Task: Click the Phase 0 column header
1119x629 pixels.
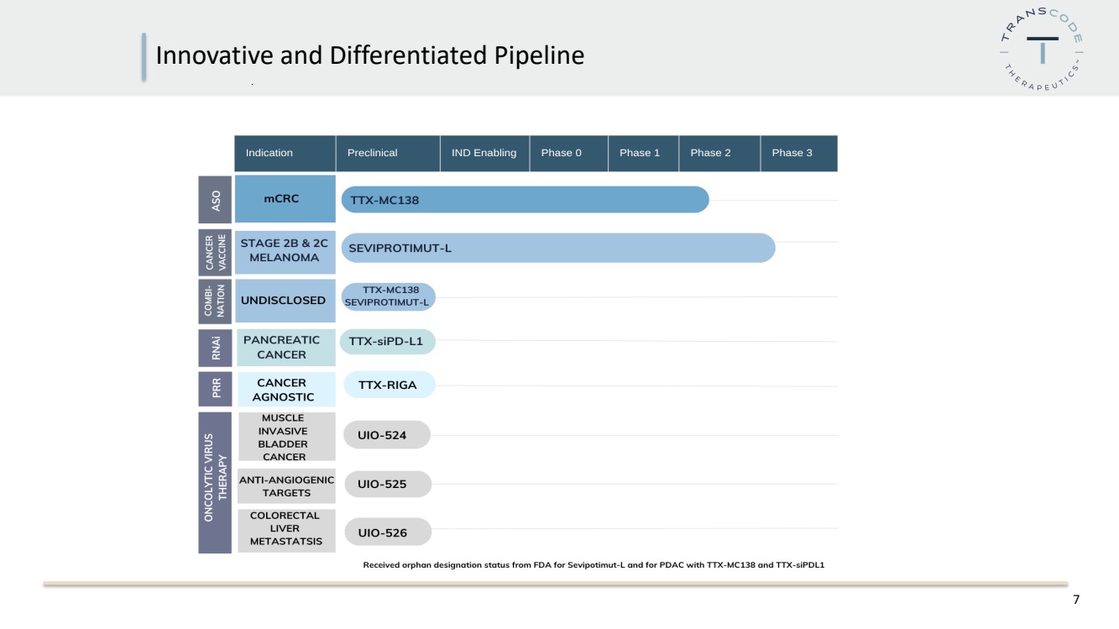Action: coord(568,153)
